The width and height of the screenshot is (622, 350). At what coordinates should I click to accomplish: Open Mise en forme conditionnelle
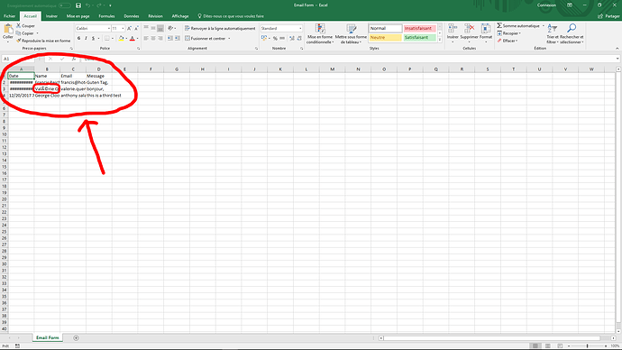320,33
